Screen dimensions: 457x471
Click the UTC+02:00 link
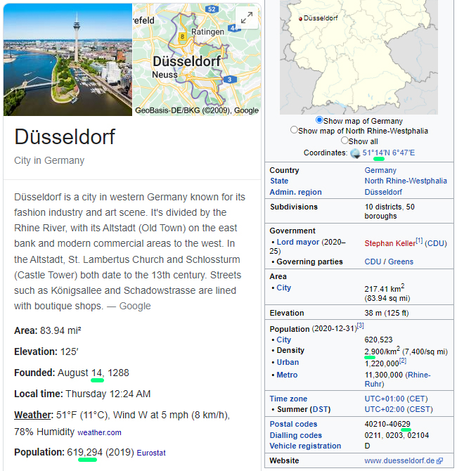click(x=385, y=409)
